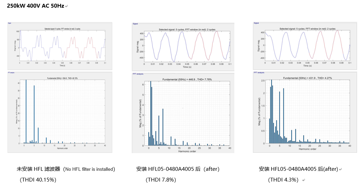
Task: Click the "Signal" panel label on middle figure
Action: pos(135,24)
